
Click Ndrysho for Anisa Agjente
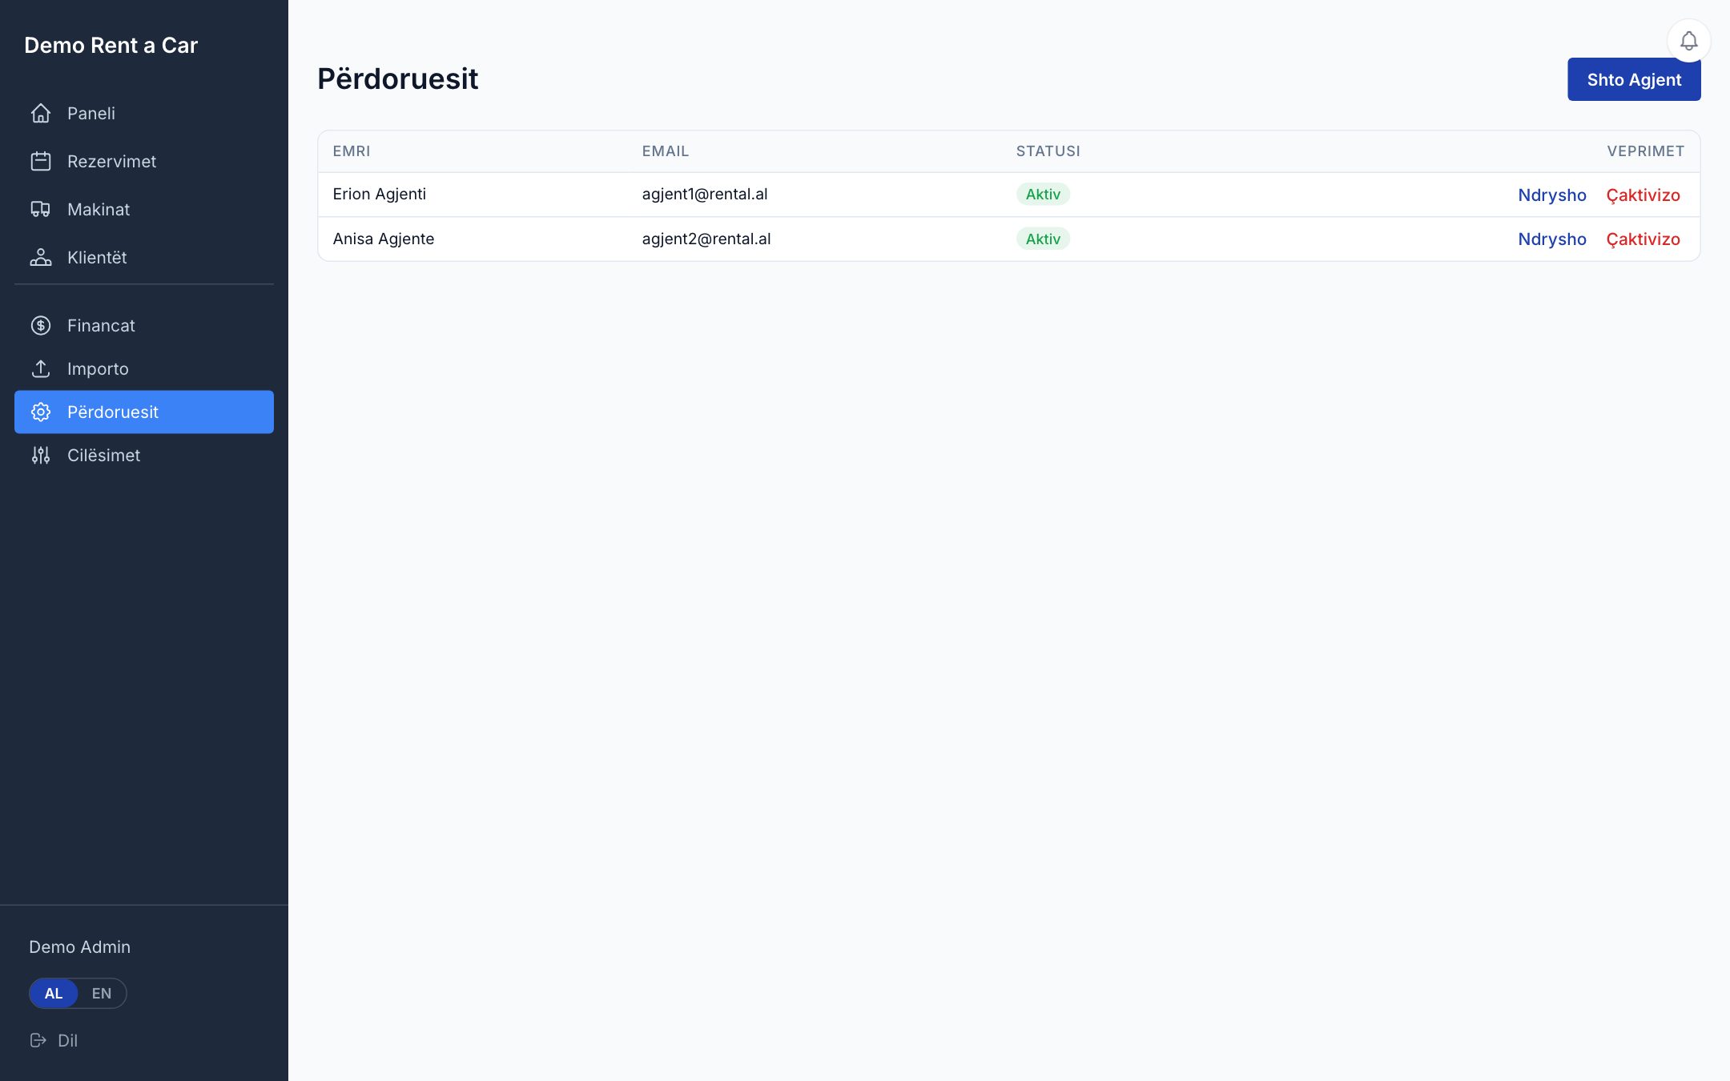tap(1552, 239)
